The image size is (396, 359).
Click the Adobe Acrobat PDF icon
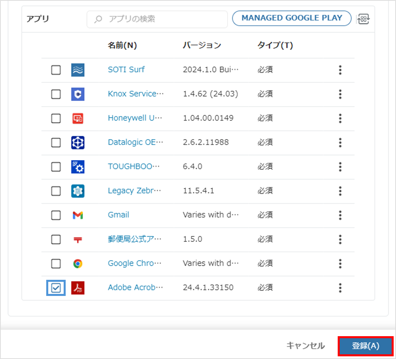[78, 288]
